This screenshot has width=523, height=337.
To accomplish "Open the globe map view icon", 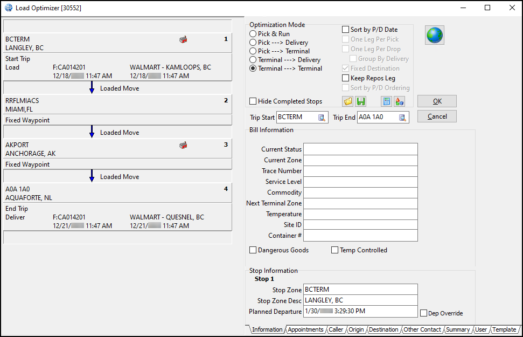I will click(x=434, y=35).
